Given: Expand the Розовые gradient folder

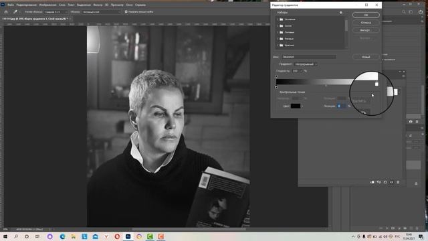Looking at the screenshot, I should [x=278, y=39].
